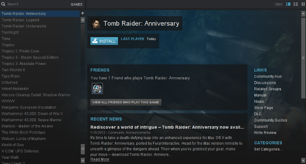Open the GAMES filter dropdown
Screen dimensions: 306x164
(76, 4)
